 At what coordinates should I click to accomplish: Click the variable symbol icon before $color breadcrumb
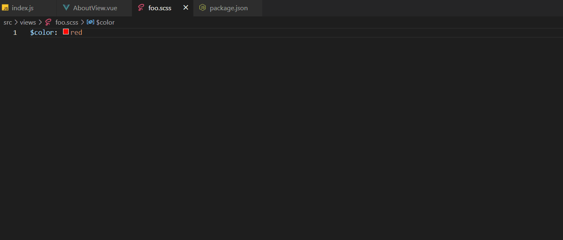point(90,22)
